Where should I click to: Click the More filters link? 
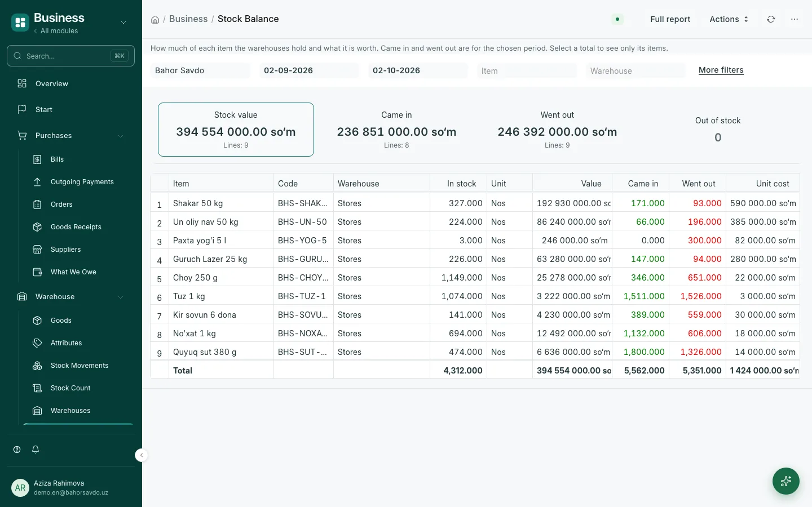pyautogui.click(x=721, y=70)
